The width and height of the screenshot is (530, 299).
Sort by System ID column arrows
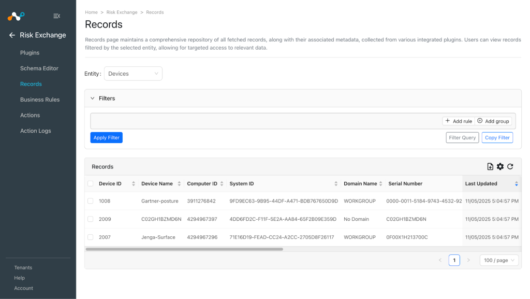[x=336, y=183]
